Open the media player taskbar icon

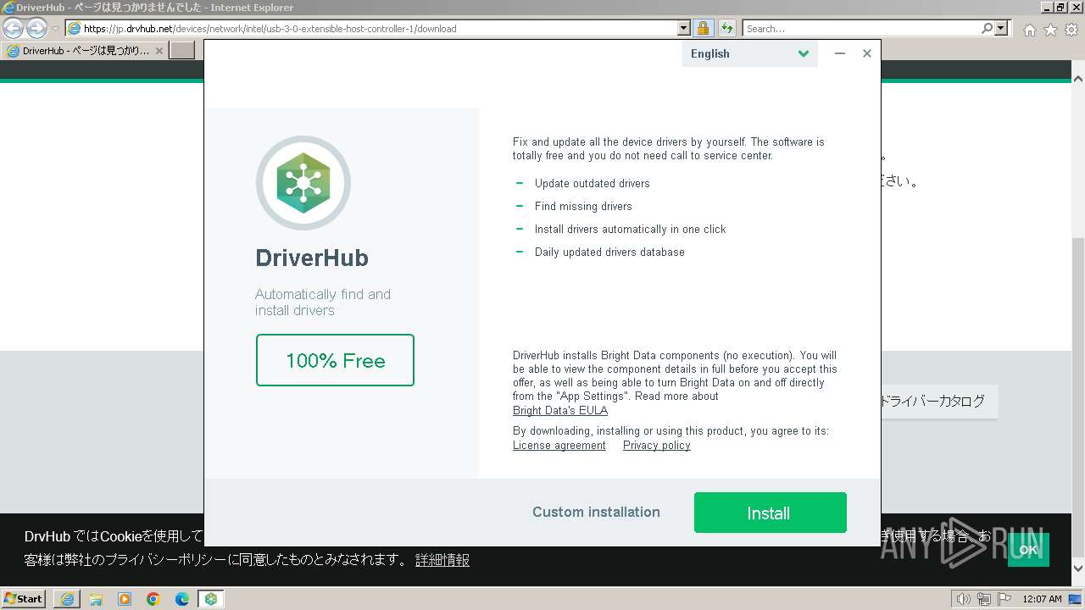coord(125,599)
